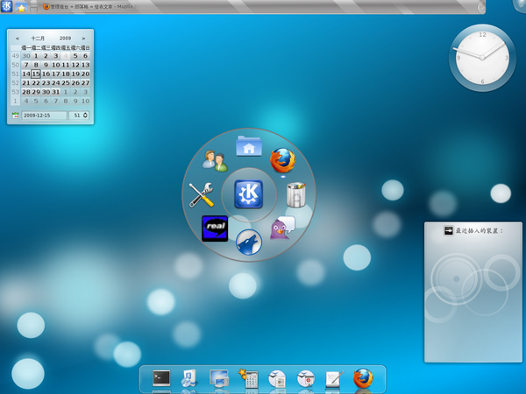Select December 12 in the calendar
This screenshot has width=526, height=394.
[x=75, y=65]
